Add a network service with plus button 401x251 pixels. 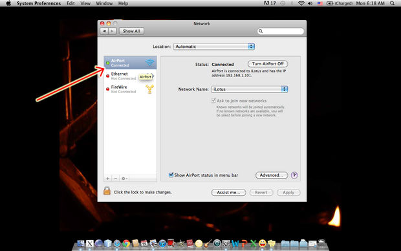pos(107,179)
